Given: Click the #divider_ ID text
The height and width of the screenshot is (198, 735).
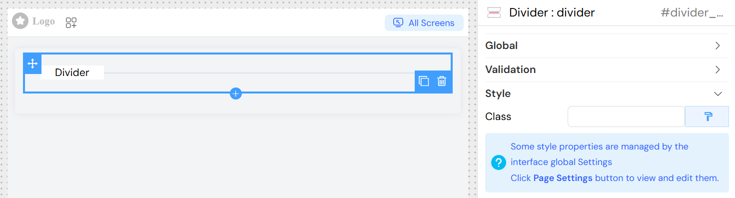Looking at the screenshot, I should (x=692, y=13).
